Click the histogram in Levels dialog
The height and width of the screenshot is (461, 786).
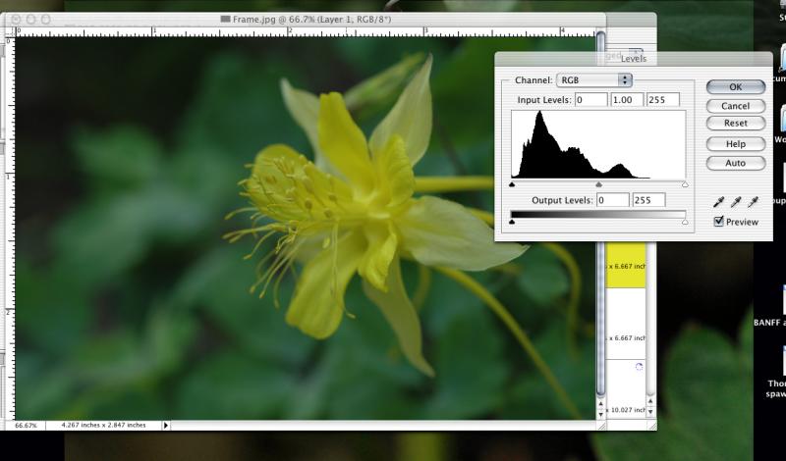[598, 144]
